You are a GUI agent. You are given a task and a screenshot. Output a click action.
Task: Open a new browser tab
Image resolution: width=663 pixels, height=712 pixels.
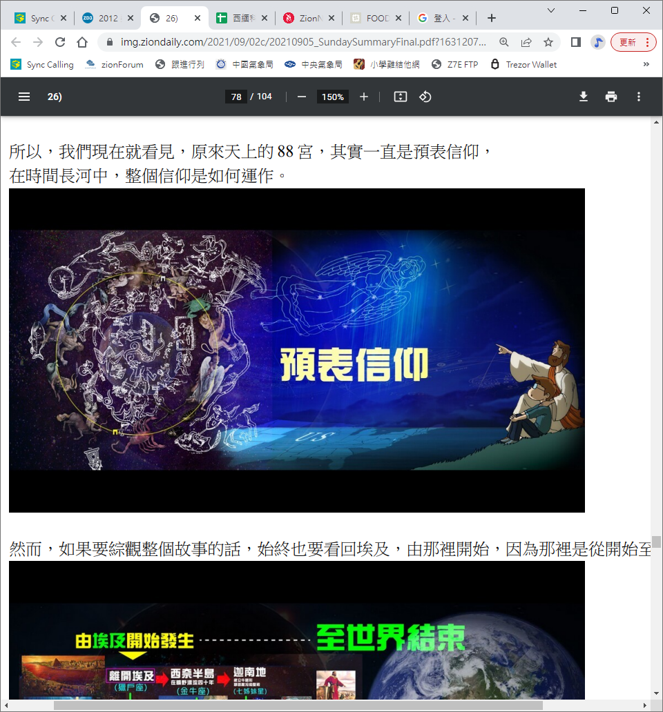click(x=491, y=18)
